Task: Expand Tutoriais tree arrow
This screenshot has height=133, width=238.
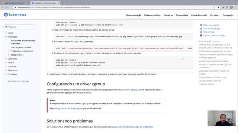Action: [x=6, y=66]
